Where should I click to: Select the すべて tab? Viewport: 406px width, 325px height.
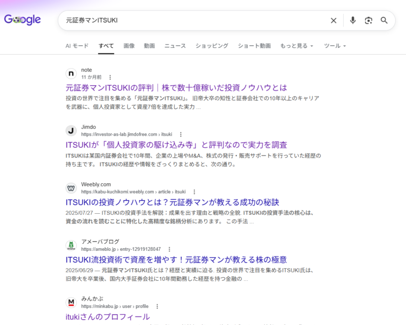pyautogui.click(x=106, y=46)
